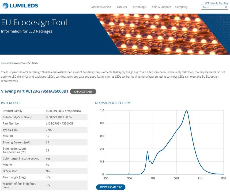Click the PART DETAILS heading
The width and height of the screenshot is (230, 192).
[11, 103]
